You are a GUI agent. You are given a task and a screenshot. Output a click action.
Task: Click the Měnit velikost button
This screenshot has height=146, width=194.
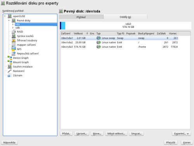[116, 134]
